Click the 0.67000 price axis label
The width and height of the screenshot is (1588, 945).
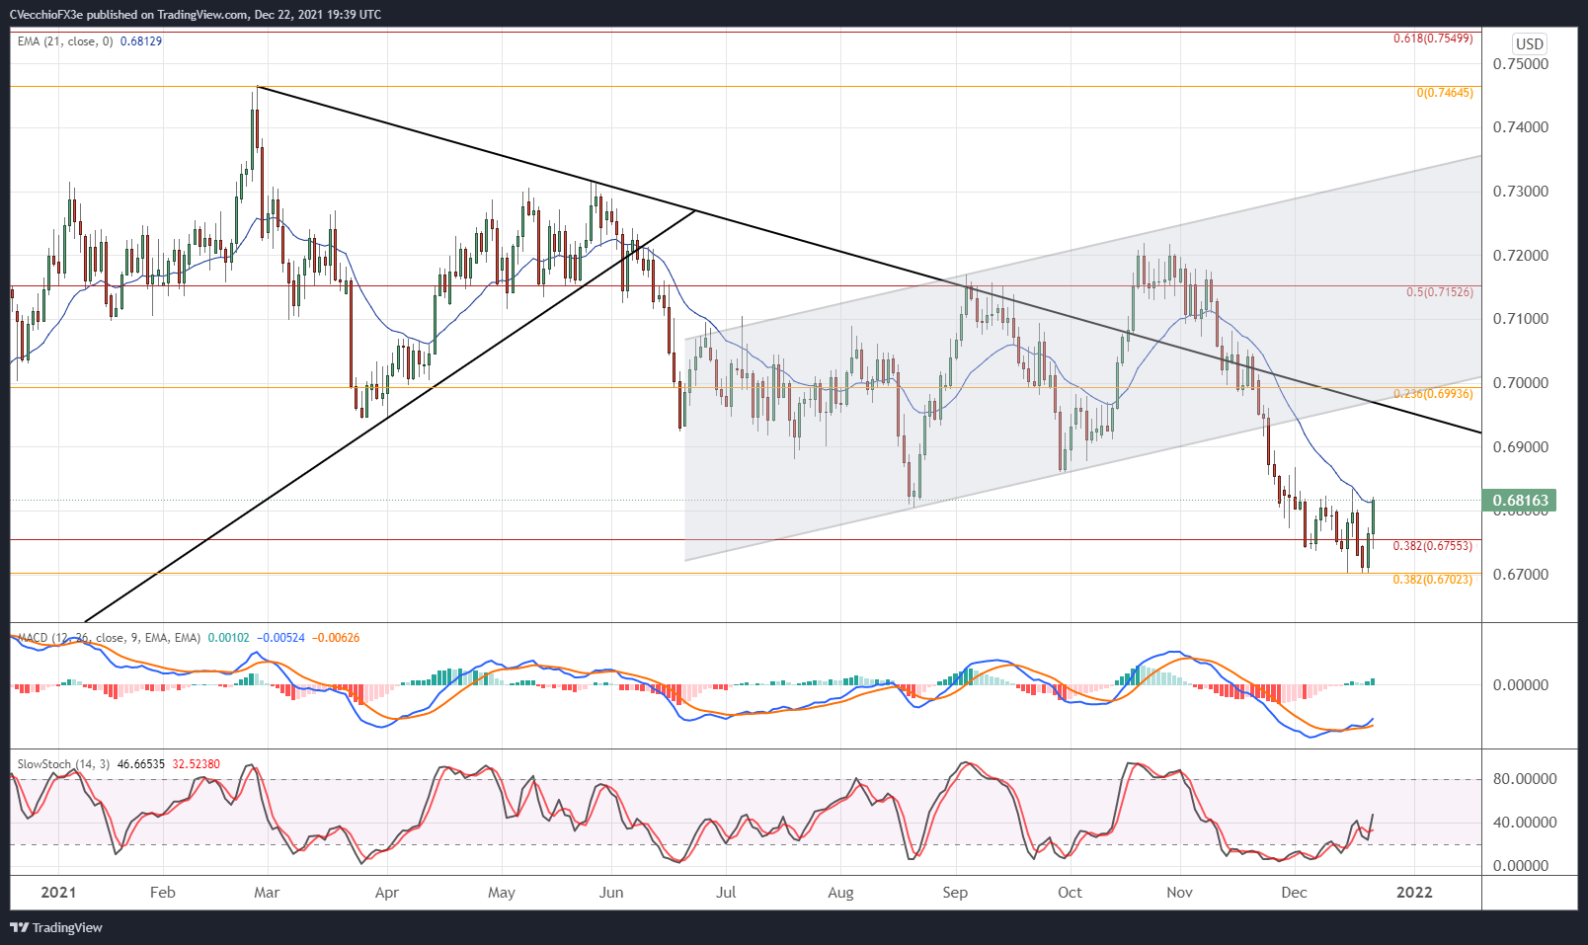[x=1520, y=575]
